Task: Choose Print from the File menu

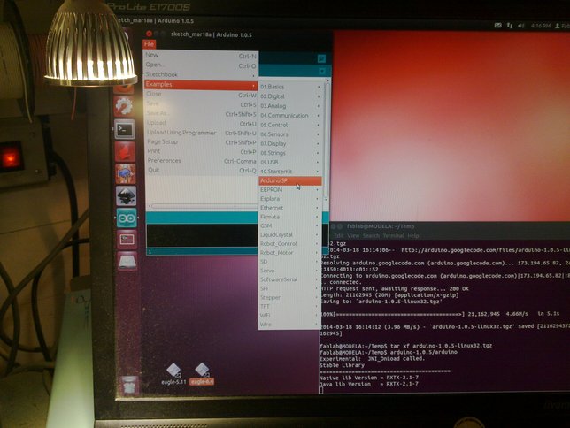Action: tap(202, 151)
